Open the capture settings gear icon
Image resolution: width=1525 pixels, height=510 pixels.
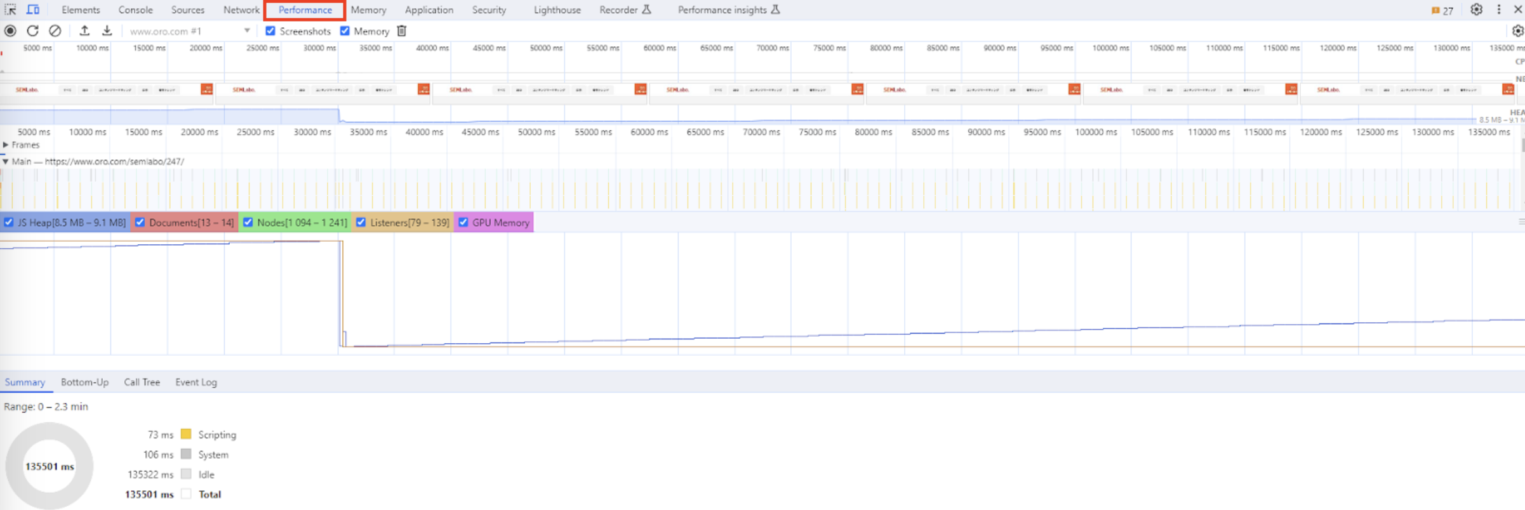[x=1517, y=31]
